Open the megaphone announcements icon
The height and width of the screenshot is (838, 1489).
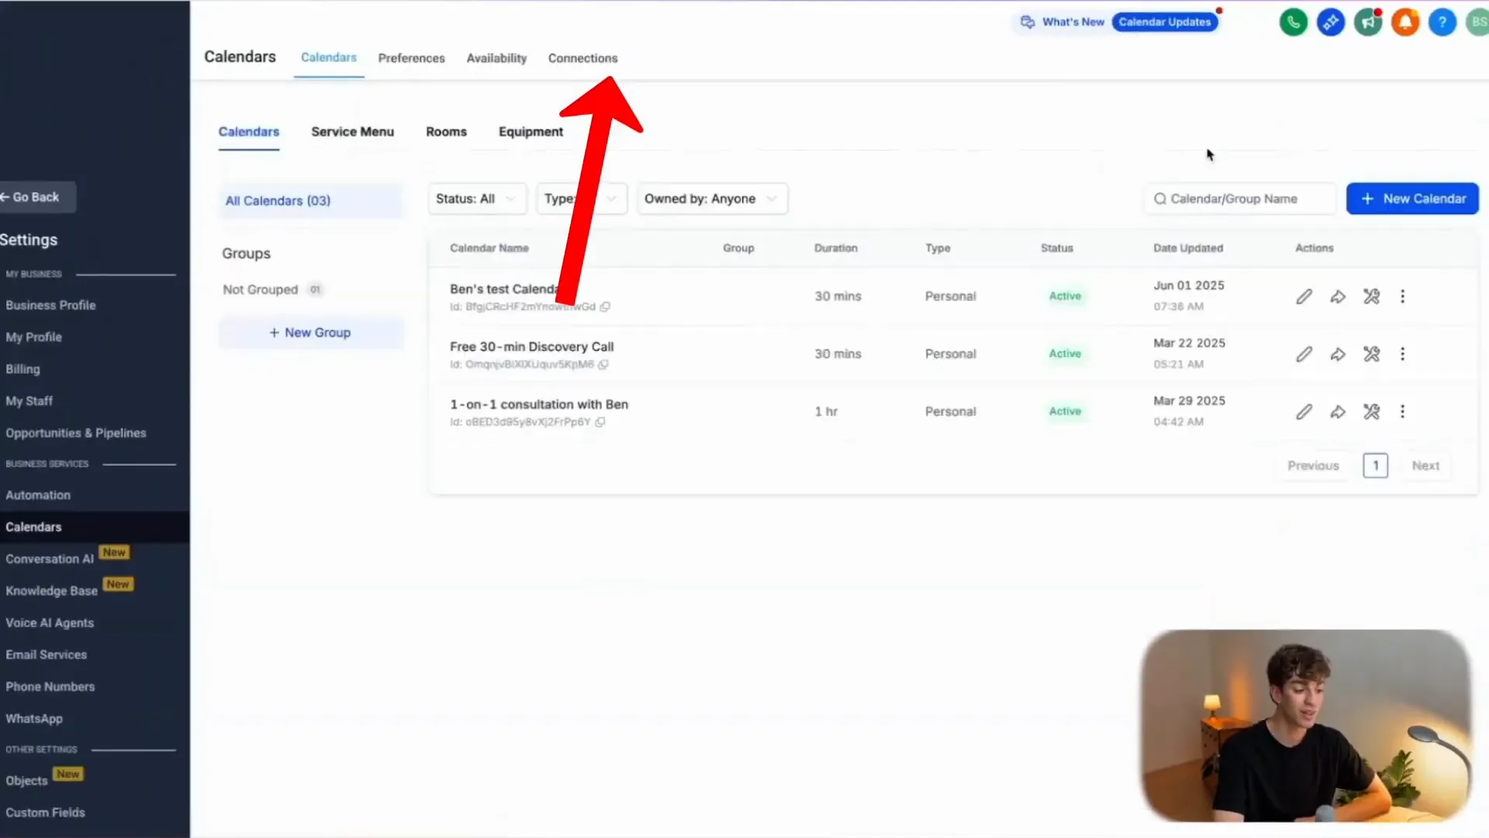[x=1368, y=22]
